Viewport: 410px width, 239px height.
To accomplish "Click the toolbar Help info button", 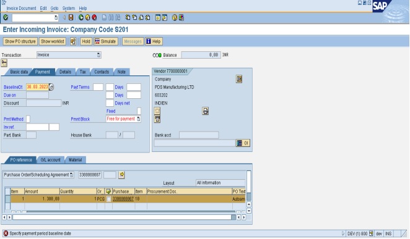I will (154, 41).
